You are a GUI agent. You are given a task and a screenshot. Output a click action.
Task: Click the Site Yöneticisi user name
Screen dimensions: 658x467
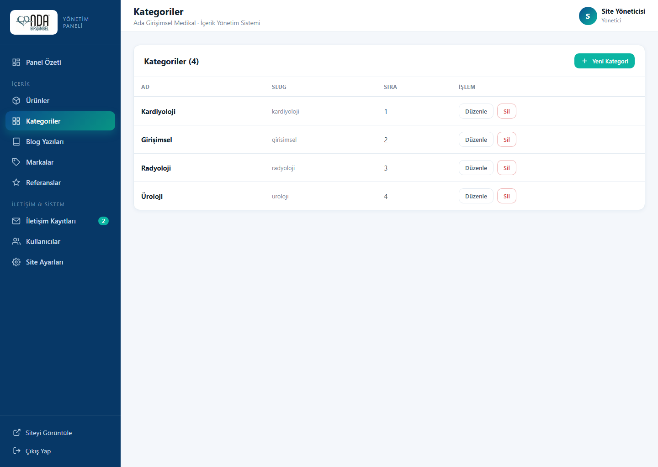click(x=623, y=11)
